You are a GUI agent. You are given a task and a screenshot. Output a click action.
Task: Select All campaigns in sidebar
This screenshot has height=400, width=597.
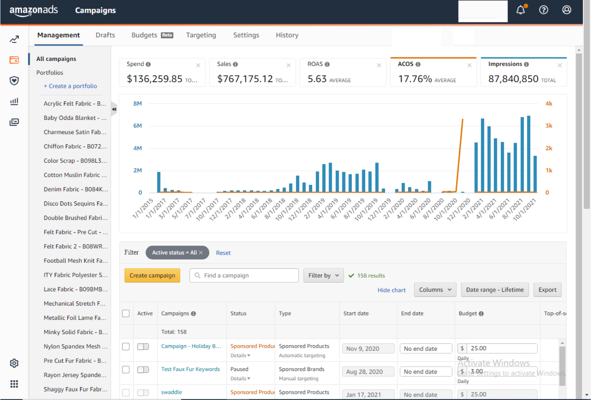[56, 59]
